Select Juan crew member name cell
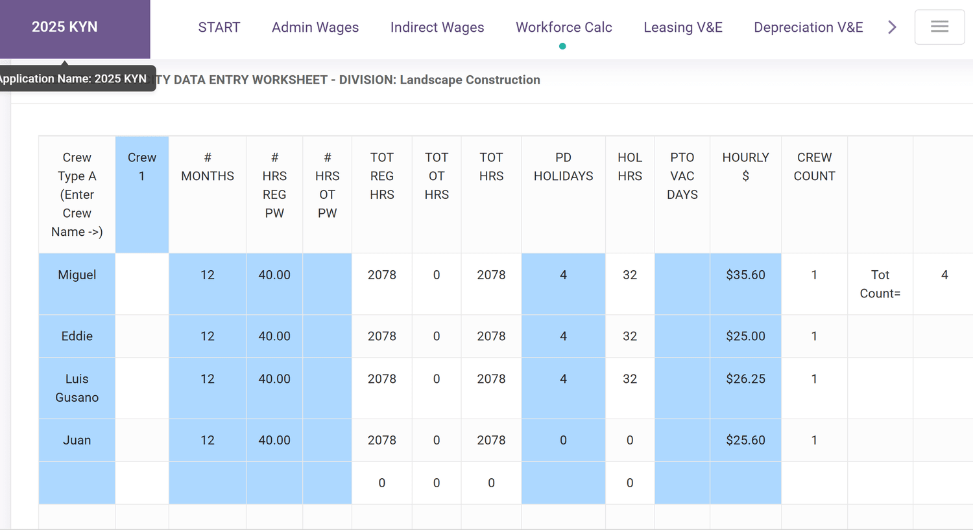This screenshot has height=530, width=973. coord(77,440)
